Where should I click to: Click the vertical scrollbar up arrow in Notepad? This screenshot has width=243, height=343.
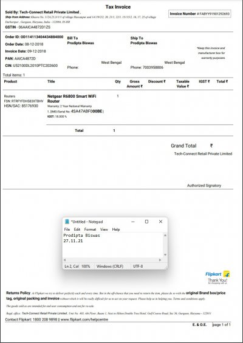[x=165, y=236]
